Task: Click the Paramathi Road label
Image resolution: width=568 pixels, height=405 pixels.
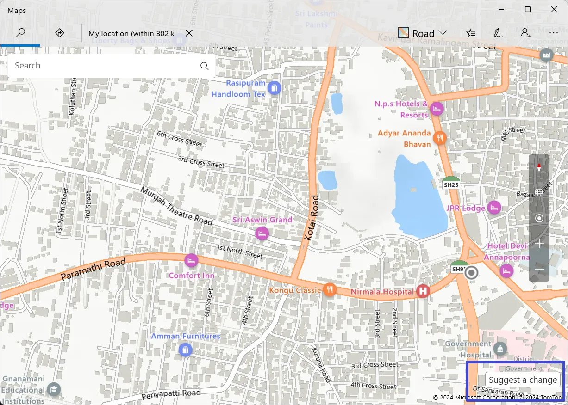Action: 94,270
